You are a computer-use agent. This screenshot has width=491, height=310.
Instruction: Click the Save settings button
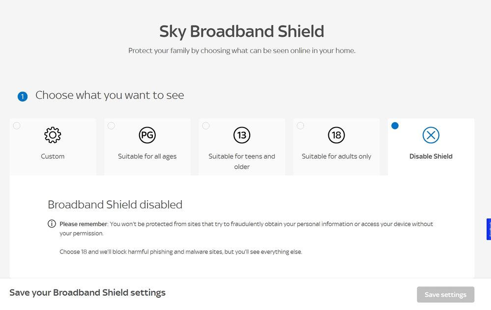point(445,294)
